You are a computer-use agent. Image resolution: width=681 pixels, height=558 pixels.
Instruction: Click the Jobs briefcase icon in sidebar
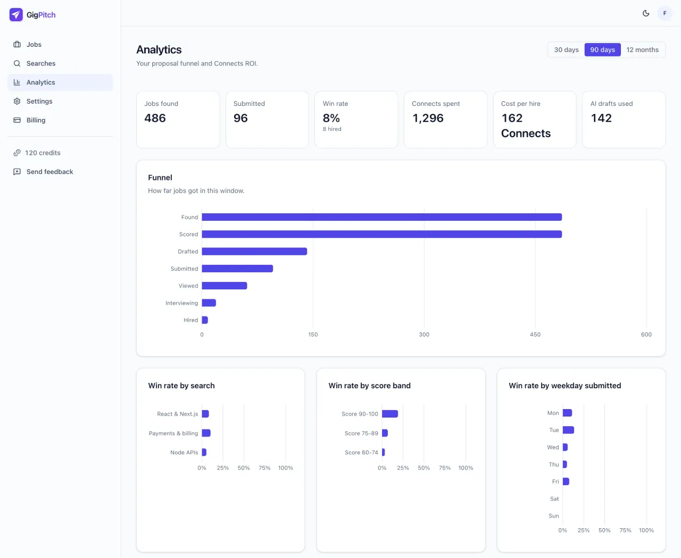[17, 45]
